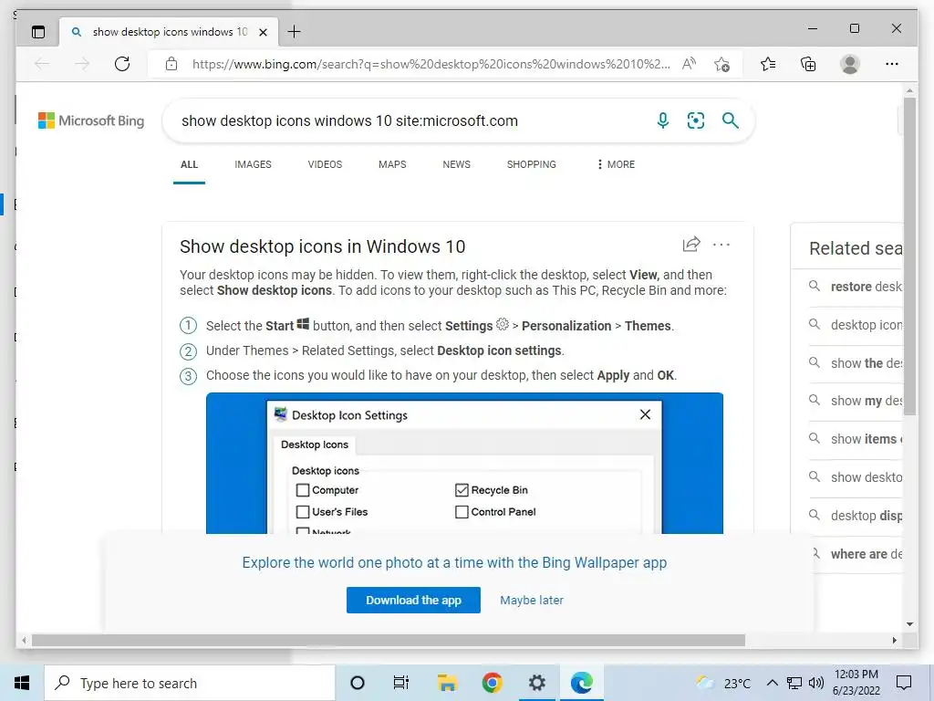Open Collections panel
This screenshot has height=701, width=934.
tap(808, 64)
